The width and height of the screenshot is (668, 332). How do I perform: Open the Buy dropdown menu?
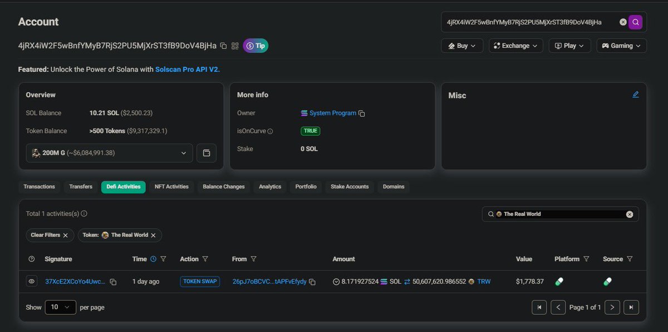point(462,46)
